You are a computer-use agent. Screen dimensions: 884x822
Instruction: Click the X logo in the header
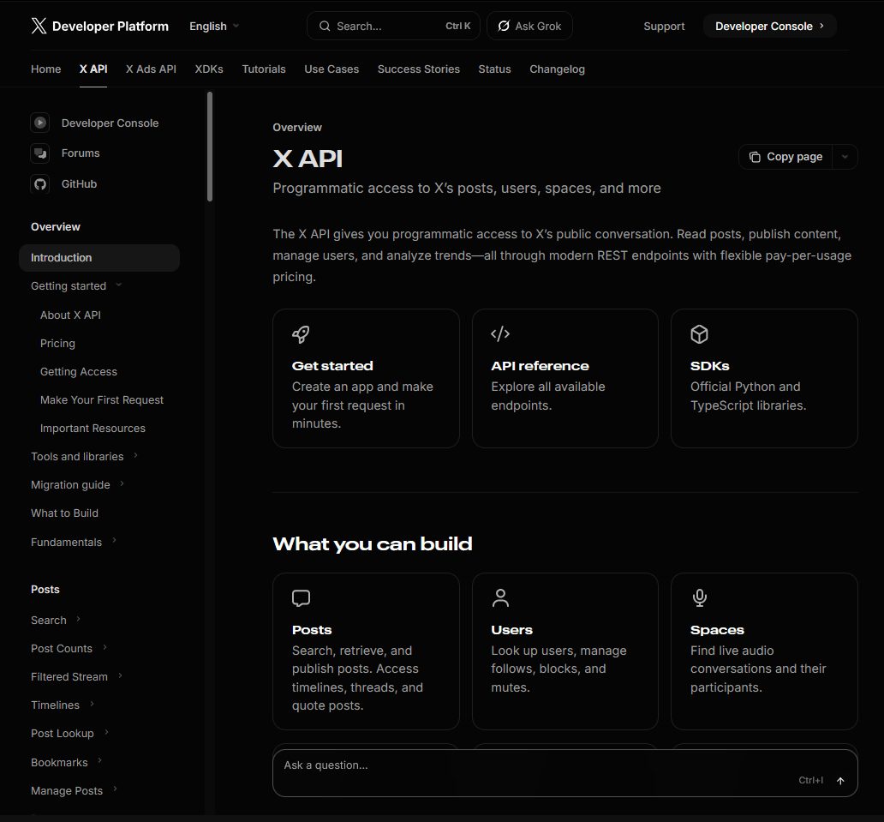(39, 26)
